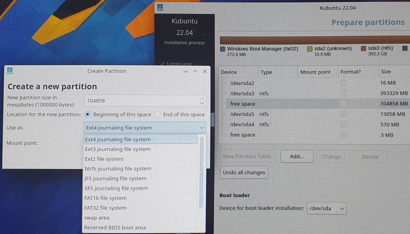Click the Delete button
The height and width of the screenshot is (234, 410).
coord(370,157)
